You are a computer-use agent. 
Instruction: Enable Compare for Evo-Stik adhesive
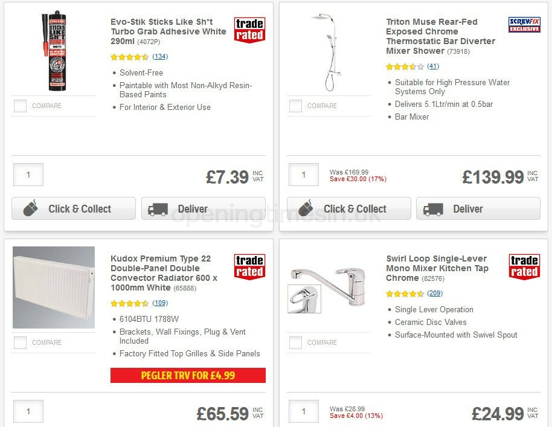pos(20,106)
